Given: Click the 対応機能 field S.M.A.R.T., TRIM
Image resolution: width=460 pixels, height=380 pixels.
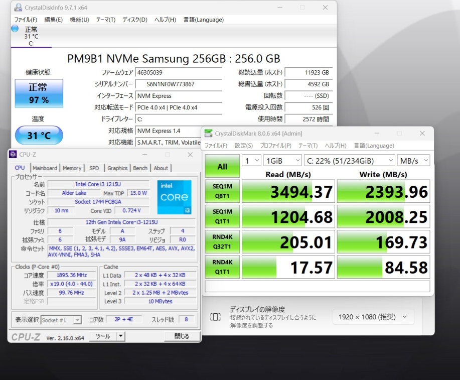Looking at the screenshot, I should [169, 143].
